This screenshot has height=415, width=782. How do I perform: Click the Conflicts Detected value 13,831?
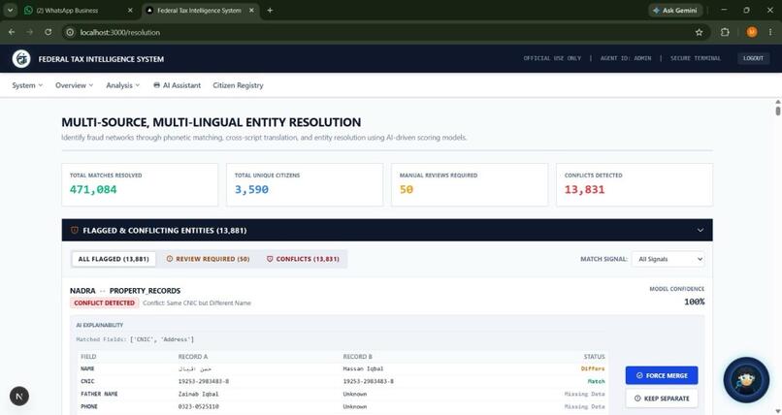click(x=584, y=190)
